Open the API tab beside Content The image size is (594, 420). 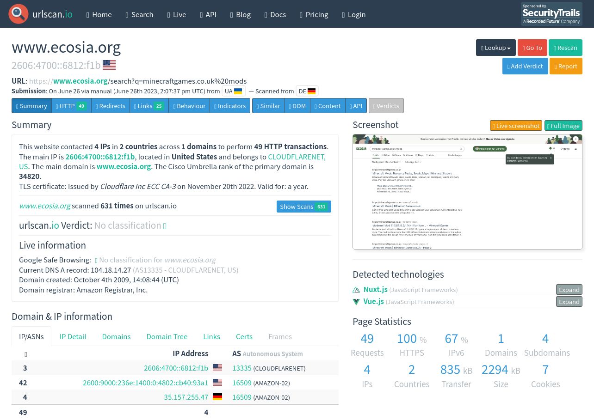356,106
